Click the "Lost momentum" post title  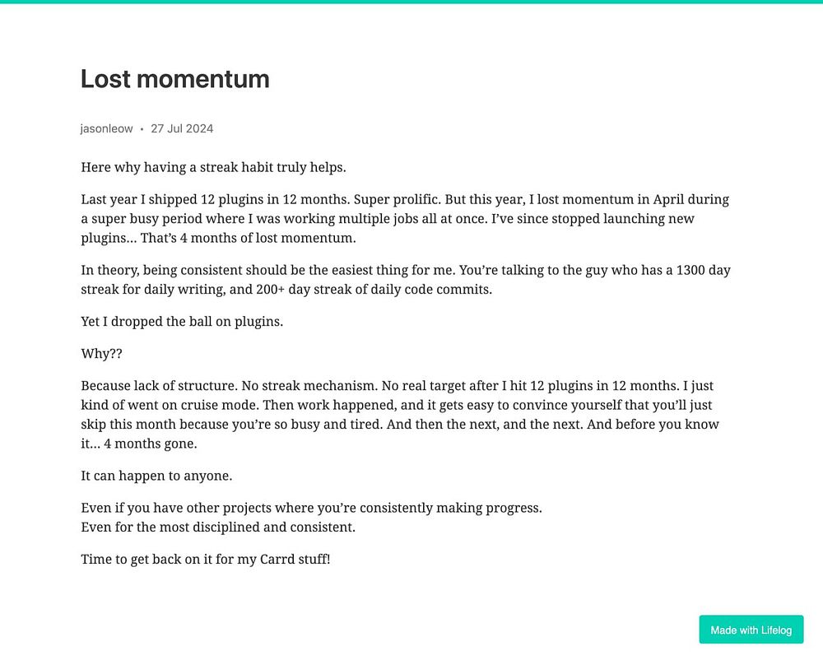(175, 79)
